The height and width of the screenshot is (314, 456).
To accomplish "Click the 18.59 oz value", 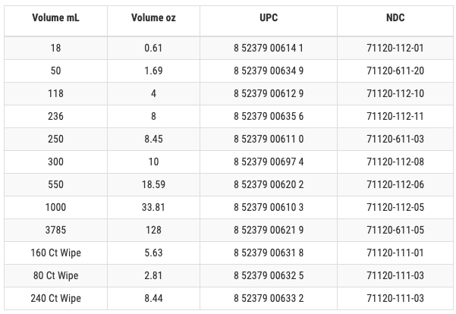I will 153,184.
